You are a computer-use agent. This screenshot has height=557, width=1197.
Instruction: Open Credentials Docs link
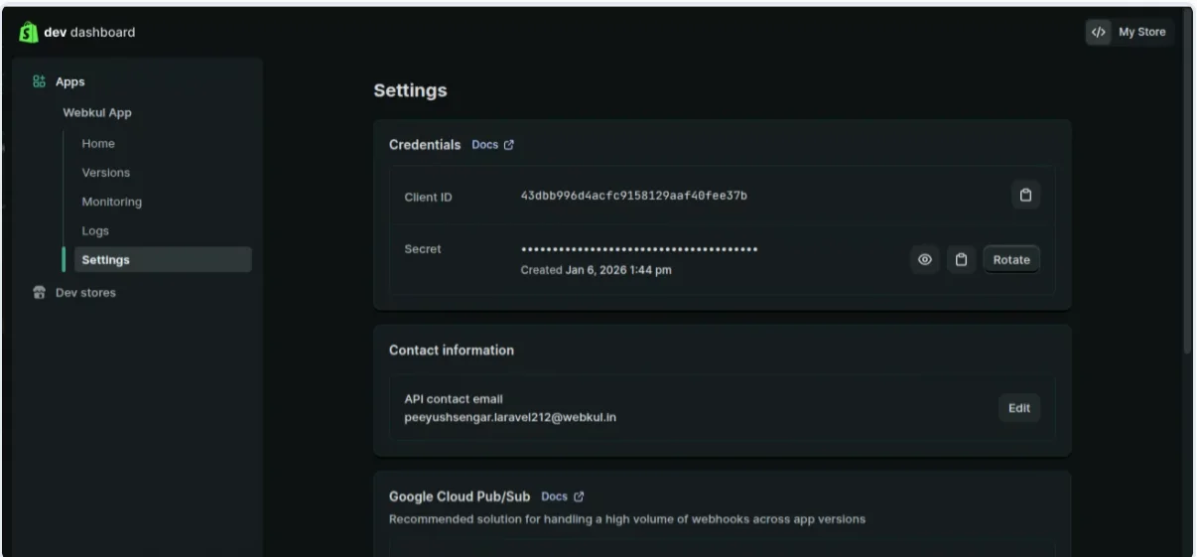click(485, 145)
